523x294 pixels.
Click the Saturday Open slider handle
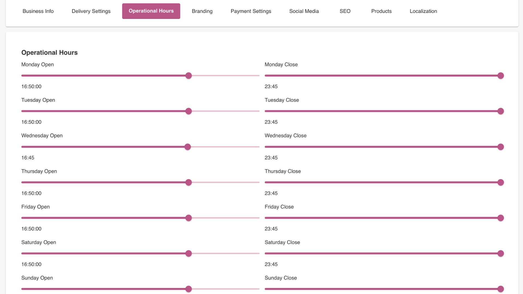(x=188, y=253)
